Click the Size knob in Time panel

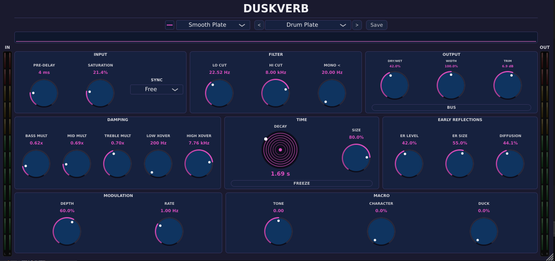(356, 158)
